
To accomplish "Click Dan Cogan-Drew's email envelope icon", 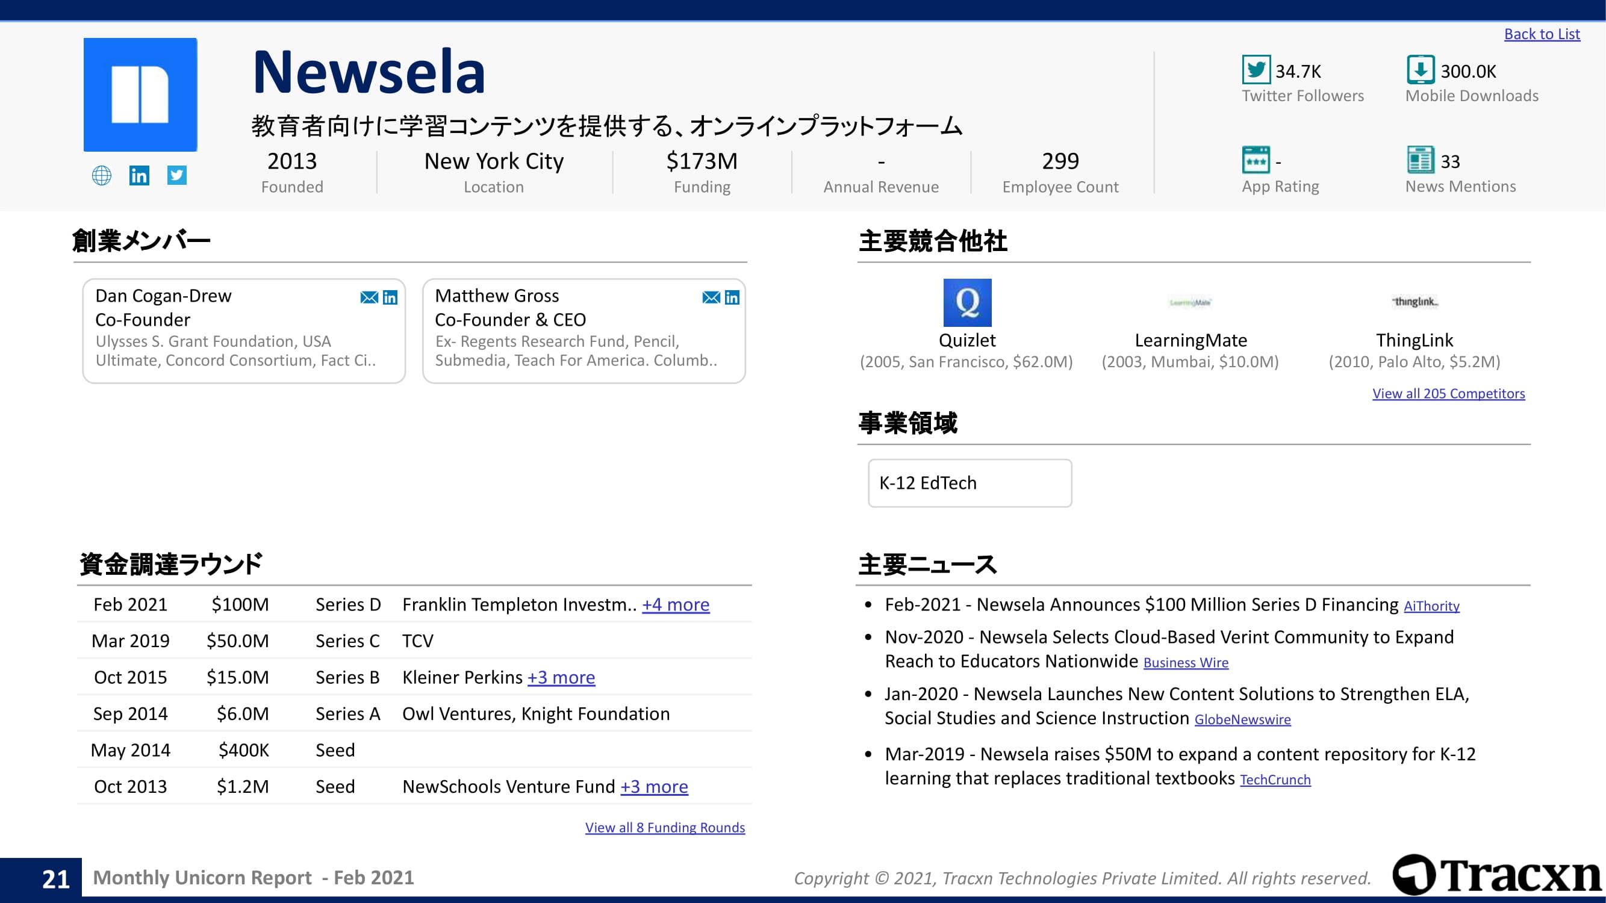I will pos(369,297).
